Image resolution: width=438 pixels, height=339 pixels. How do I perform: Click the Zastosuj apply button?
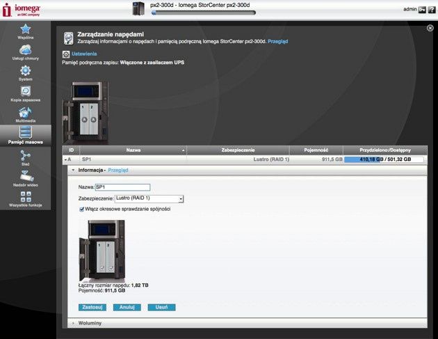92,307
